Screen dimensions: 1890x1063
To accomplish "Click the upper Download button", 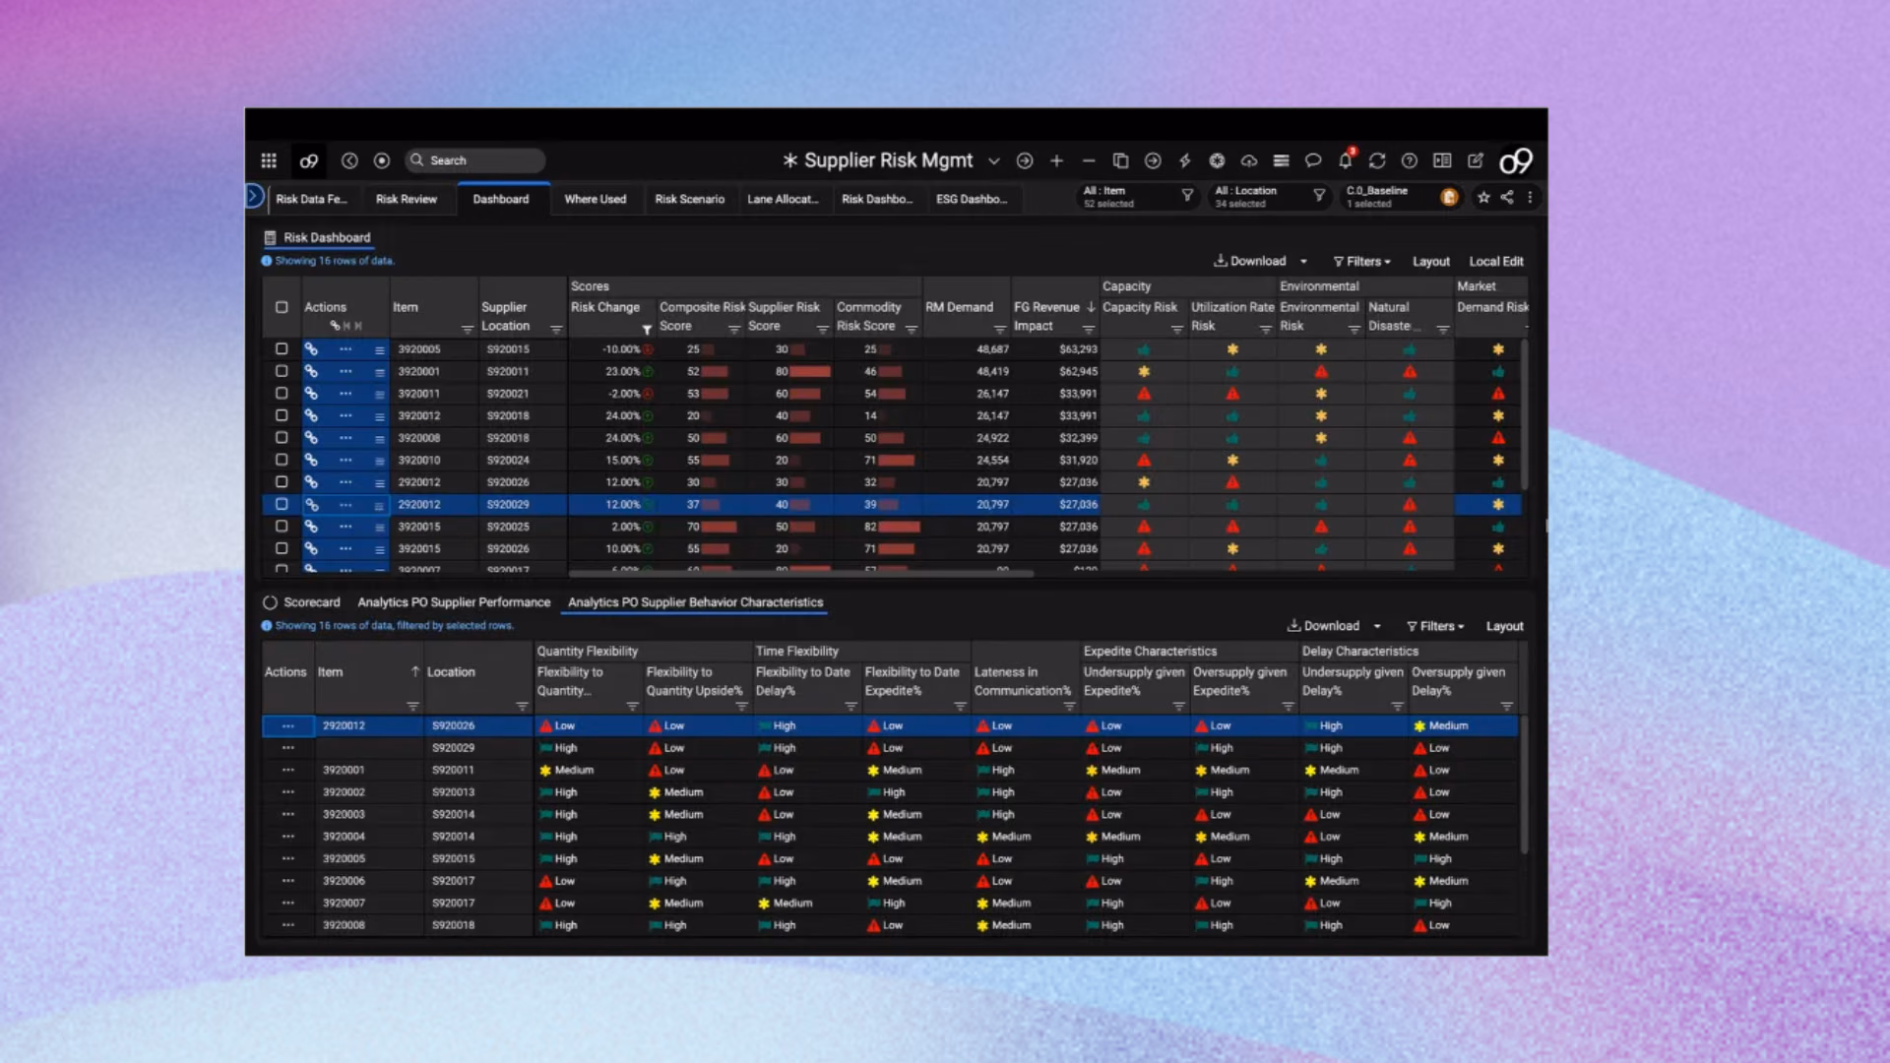I will tap(1250, 261).
